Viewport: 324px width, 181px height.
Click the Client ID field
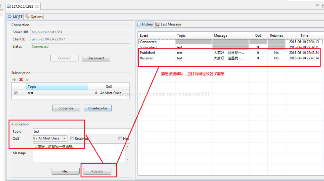coord(80,39)
